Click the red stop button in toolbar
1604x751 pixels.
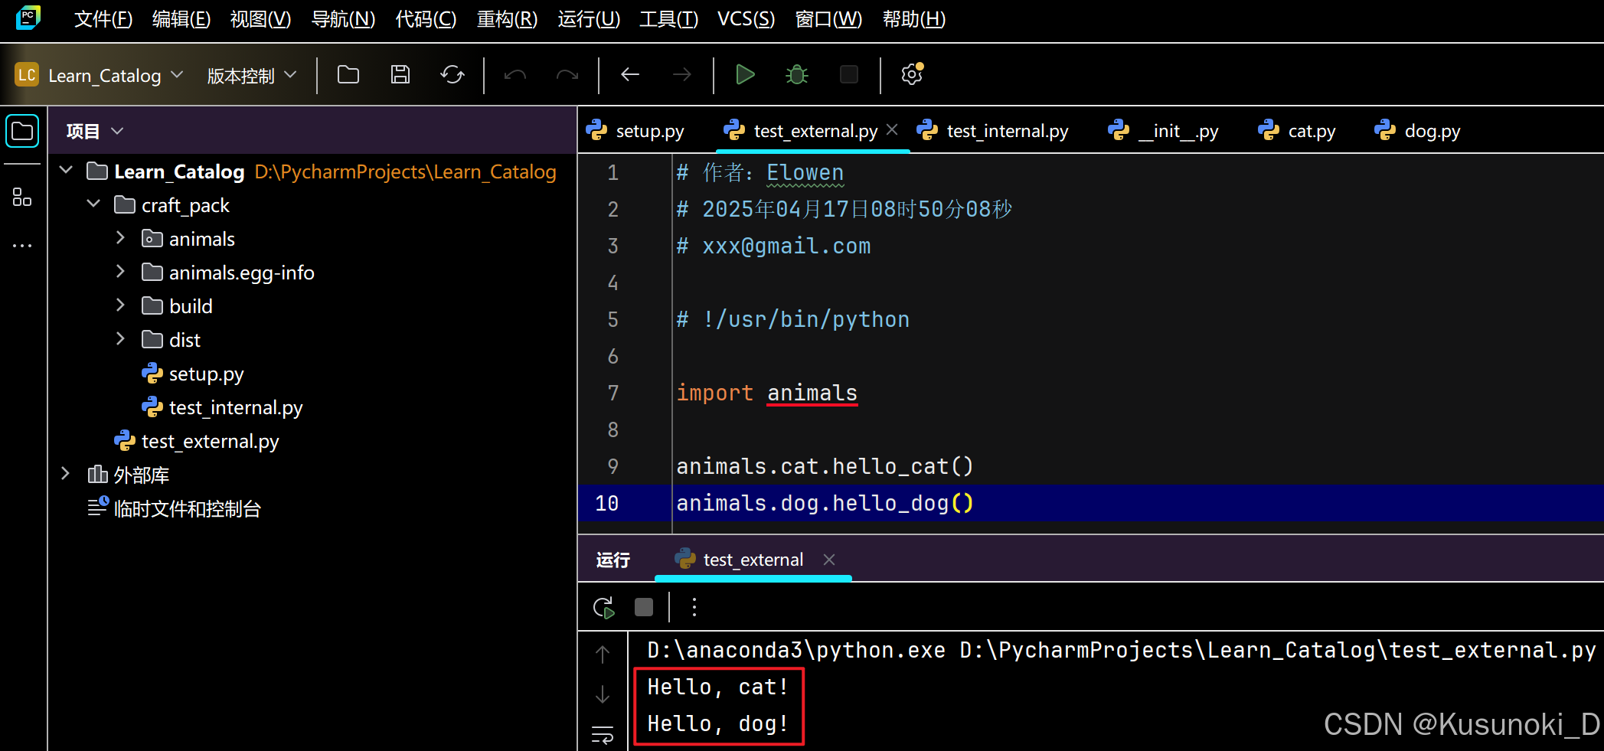tap(848, 74)
